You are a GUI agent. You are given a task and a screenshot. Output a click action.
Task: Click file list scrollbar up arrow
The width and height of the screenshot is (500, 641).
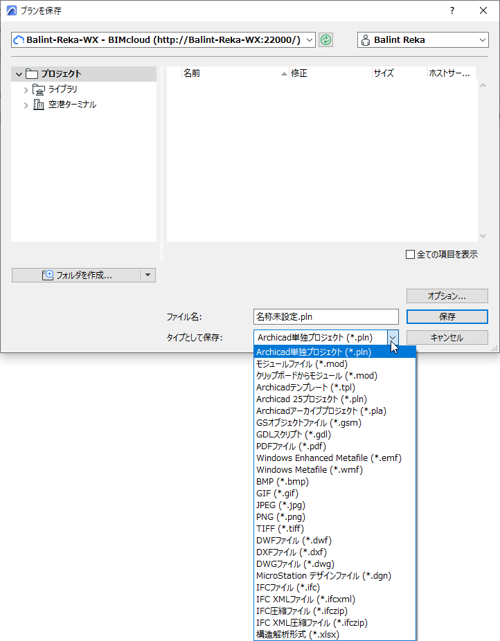click(483, 85)
